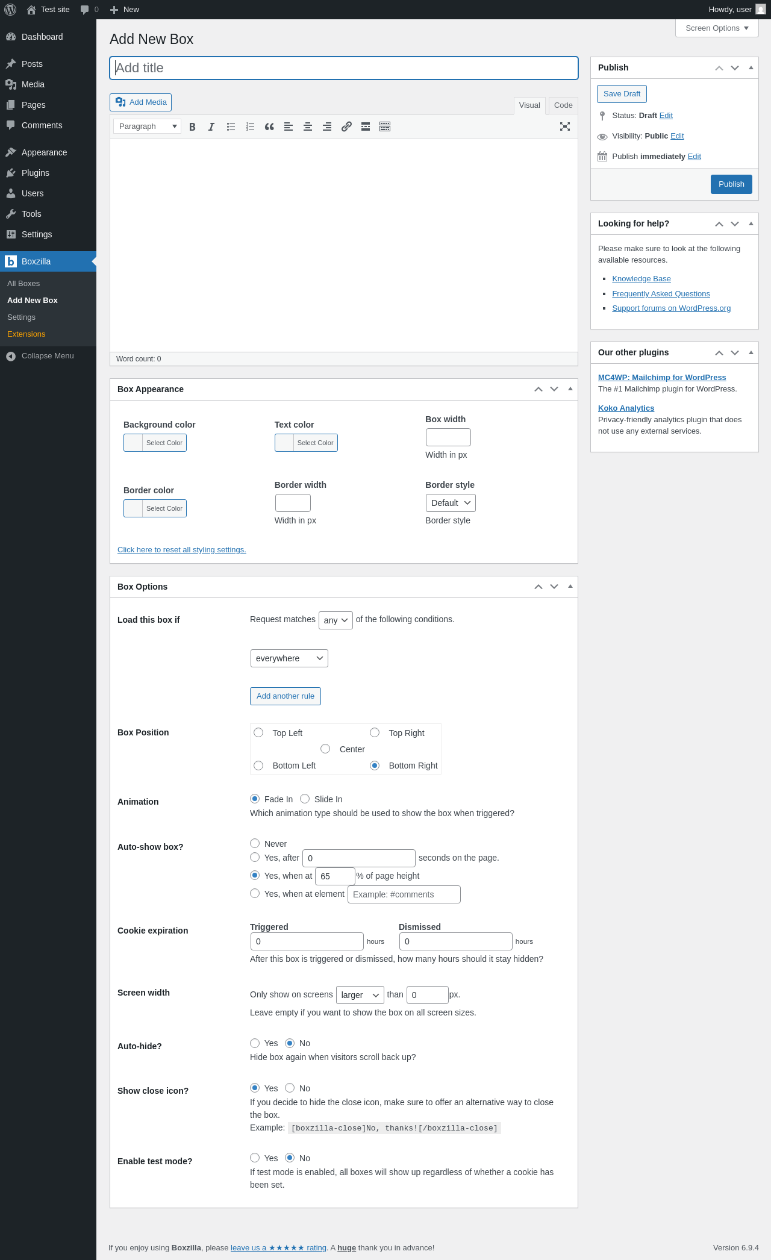Insert a blockquote using the toolbar
Image resolution: width=771 pixels, height=1260 pixels.
(x=269, y=126)
